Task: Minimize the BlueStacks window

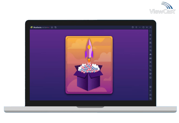Action: point(140,27)
